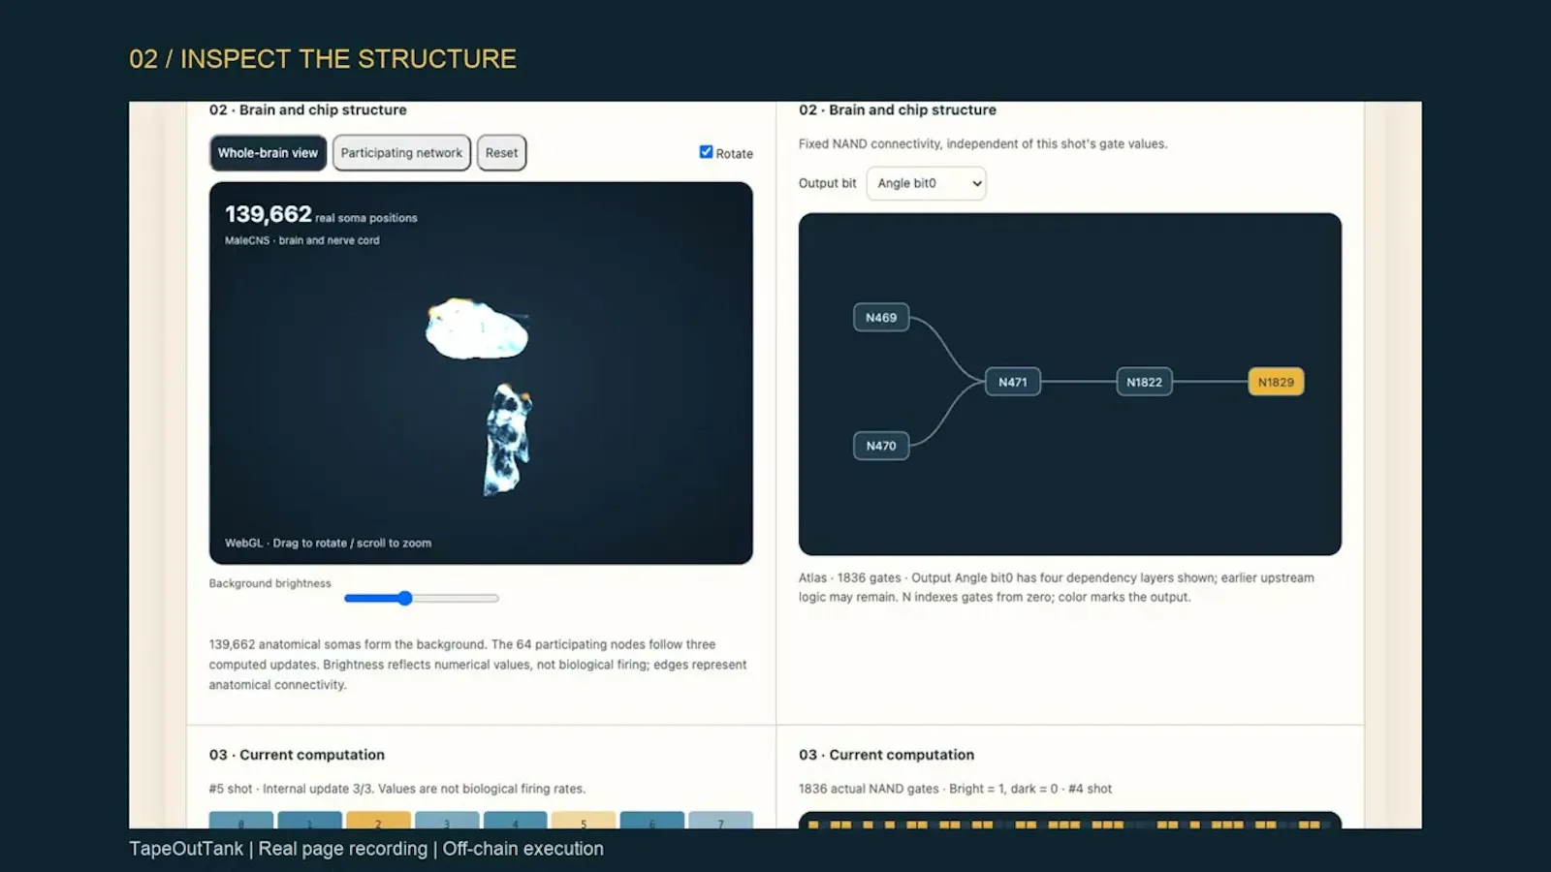Click the 'Output bit' label
This screenshot has height=872, width=1551.
tap(827, 183)
